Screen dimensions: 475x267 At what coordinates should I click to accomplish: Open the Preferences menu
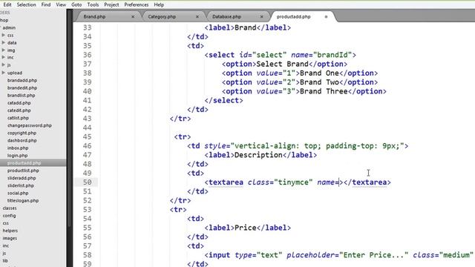(x=136, y=5)
